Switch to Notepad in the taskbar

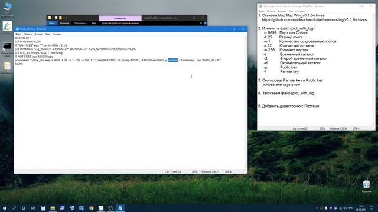[x=120, y=208]
